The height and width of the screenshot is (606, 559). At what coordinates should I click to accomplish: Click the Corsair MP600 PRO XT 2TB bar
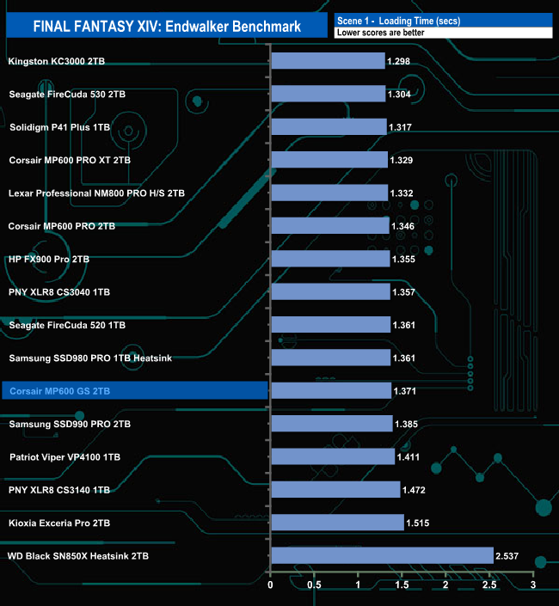point(329,160)
